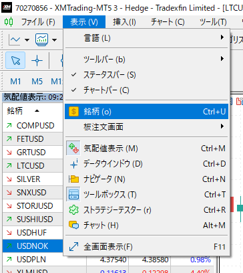The height and width of the screenshot is (273, 243).
Task: Open the ツール(T) menu
Action: [213, 22]
